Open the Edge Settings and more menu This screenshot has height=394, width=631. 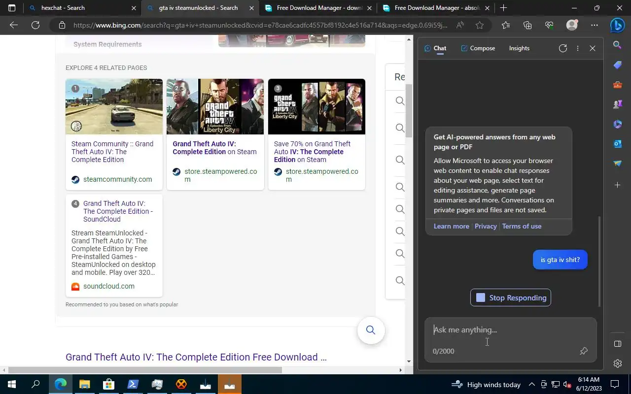coord(595,25)
